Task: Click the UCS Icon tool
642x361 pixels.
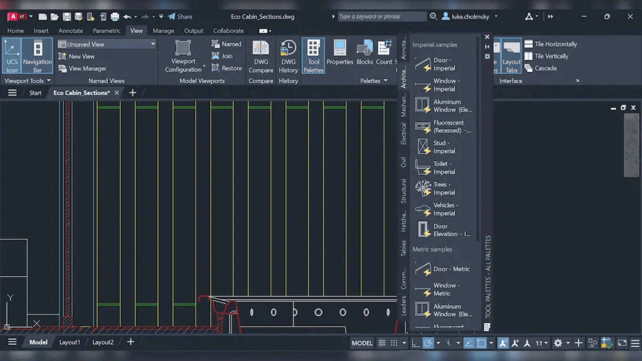Action: coord(12,55)
